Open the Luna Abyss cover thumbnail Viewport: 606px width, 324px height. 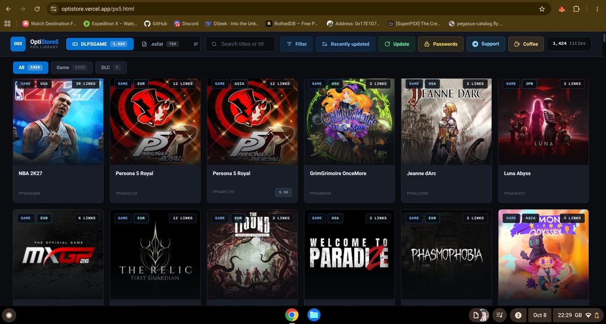pyautogui.click(x=543, y=121)
